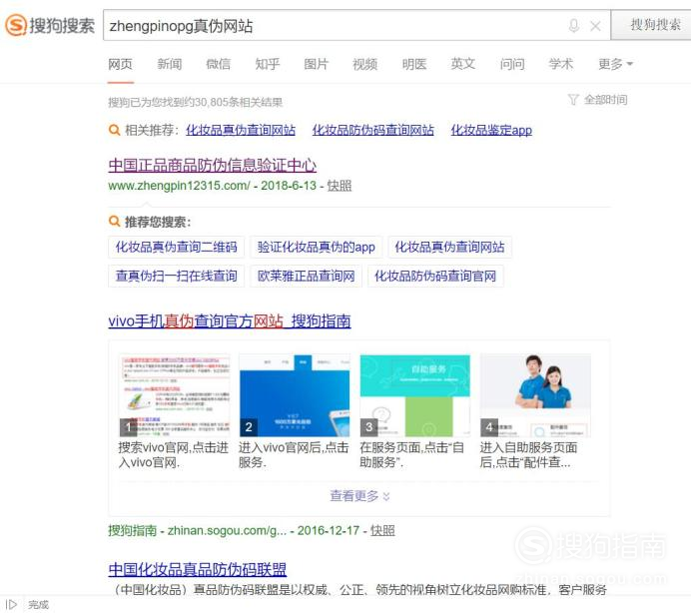This screenshot has height=613, width=691.
Task: Open the 明医 tab
Action: click(x=414, y=64)
